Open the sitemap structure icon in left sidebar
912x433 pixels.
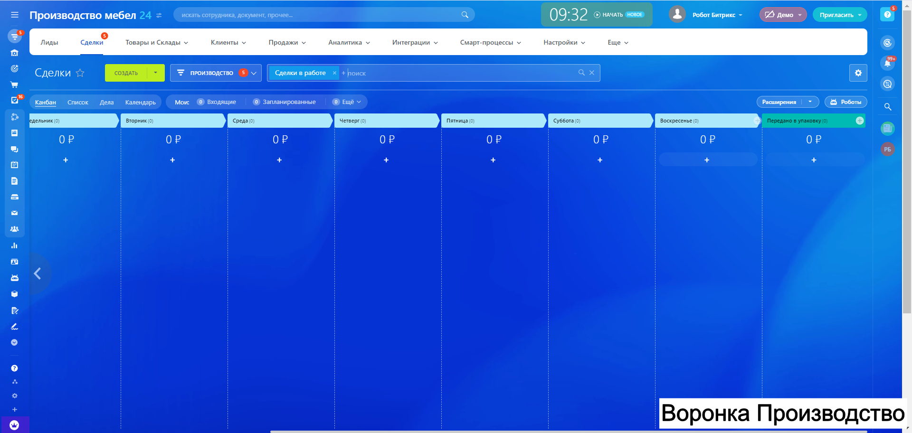point(15,382)
